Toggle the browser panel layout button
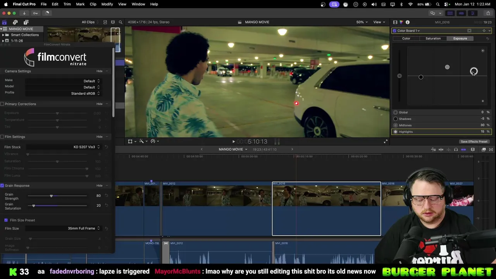Screen dimensions: 496x279 point(450,13)
